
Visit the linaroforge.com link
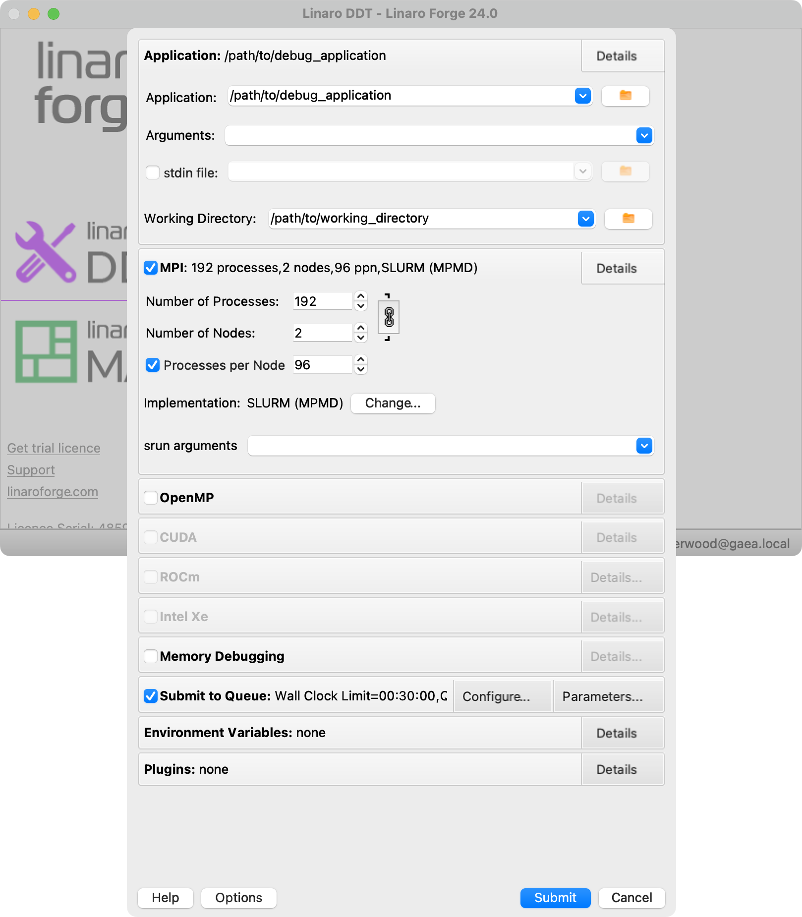click(x=53, y=492)
